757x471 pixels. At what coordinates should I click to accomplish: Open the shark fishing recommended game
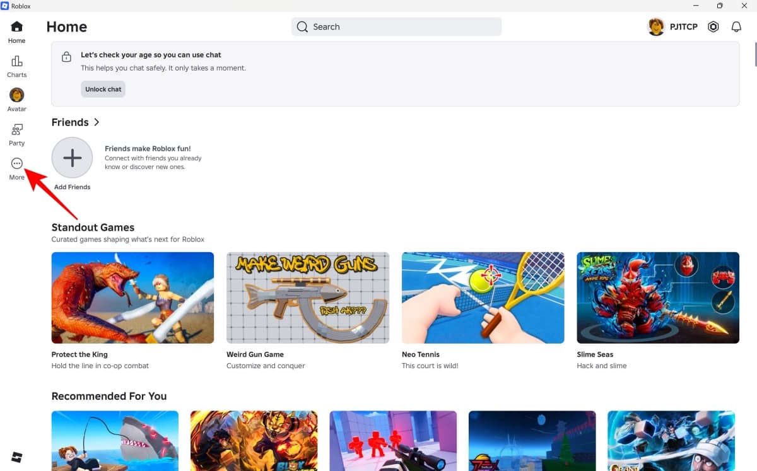(x=115, y=441)
